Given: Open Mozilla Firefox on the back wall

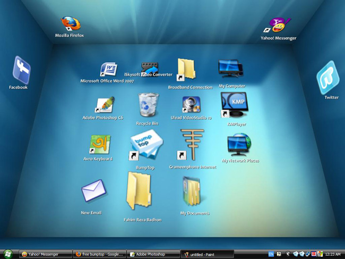Looking at the screenshot, I should (71, 23).
